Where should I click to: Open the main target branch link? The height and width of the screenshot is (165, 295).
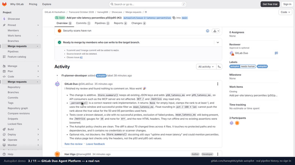tap(184, 18)
